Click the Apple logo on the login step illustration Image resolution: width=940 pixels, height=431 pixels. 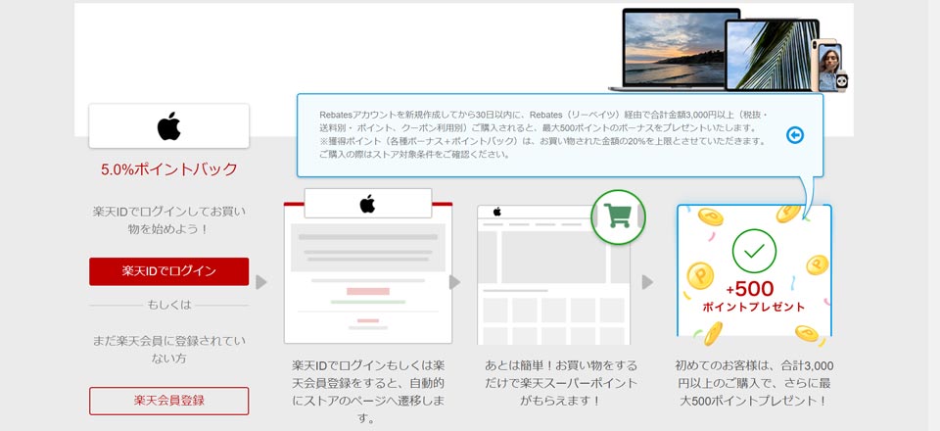367,204
